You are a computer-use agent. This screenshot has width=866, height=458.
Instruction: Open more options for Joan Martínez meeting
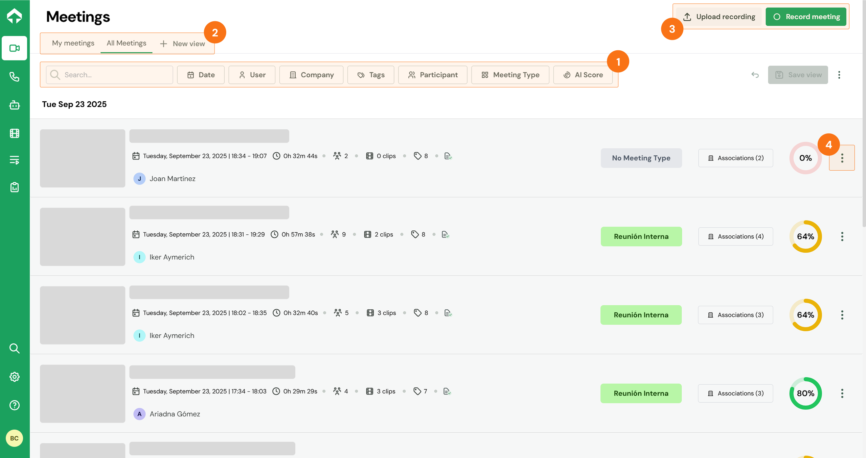pos(842,158)
